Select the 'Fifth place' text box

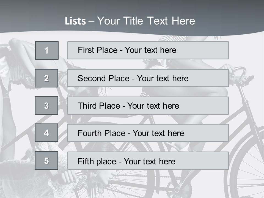[x=148, y=161]
